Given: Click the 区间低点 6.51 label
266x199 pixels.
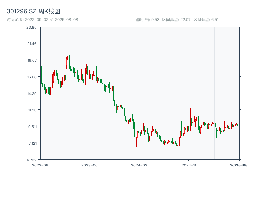Looking at the screenshot, I should pyautogui.click(x=206, y=20).
